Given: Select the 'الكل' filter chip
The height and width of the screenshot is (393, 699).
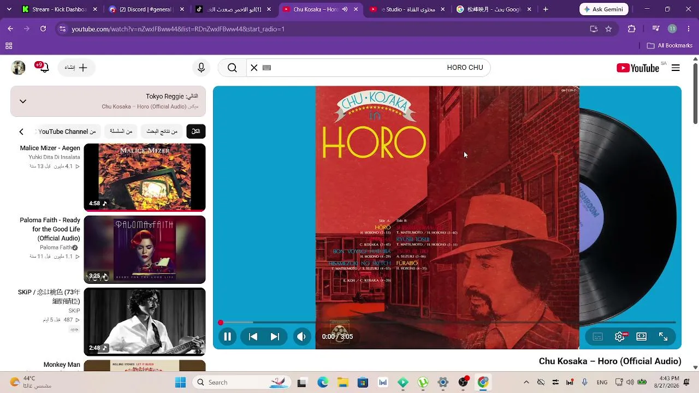Looking at the screenshot, I should (196, 132).
